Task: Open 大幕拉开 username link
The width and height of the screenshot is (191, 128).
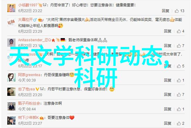Action: (25, 19)
